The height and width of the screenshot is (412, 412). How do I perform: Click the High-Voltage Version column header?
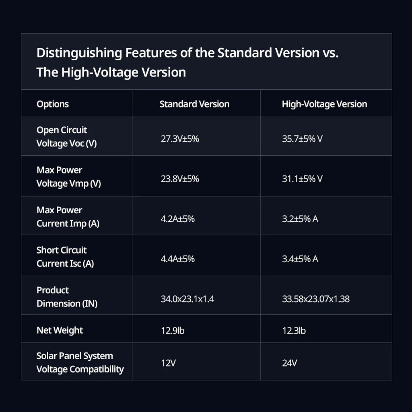pyautogui.click(x=324, y=104)
